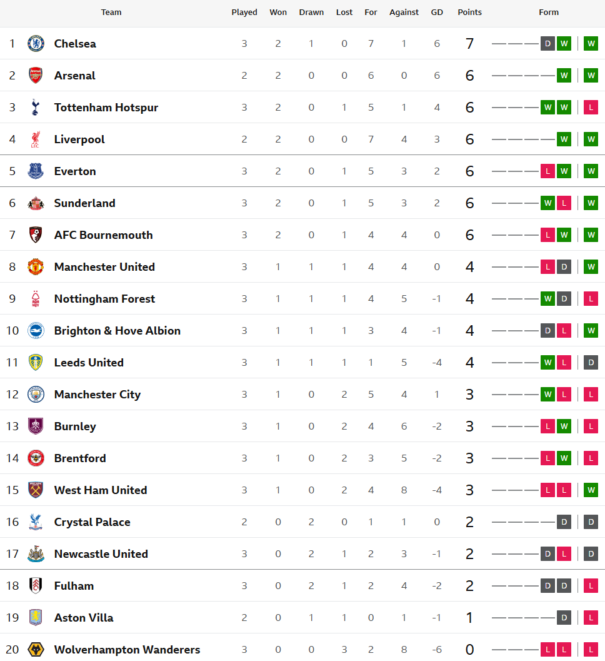The width and height of the screenshot is (605, 661).
Task: Click the Newcastle United crest icon
Action: 36,554
